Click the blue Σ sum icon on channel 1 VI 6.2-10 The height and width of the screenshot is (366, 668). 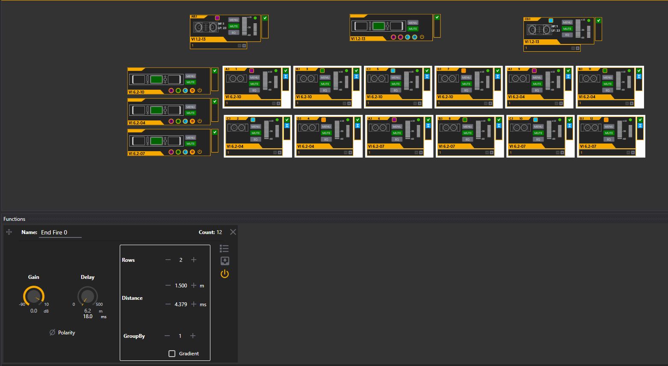point(286,76)
